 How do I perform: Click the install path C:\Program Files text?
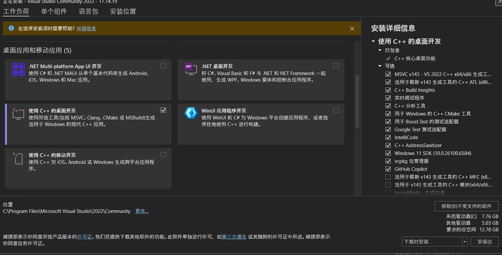pyautogui.click(x=66, y=211)
